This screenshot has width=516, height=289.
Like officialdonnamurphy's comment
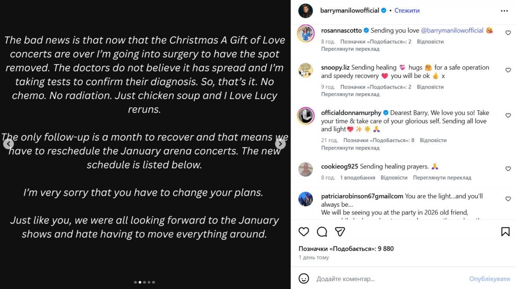tap(508, 115)
